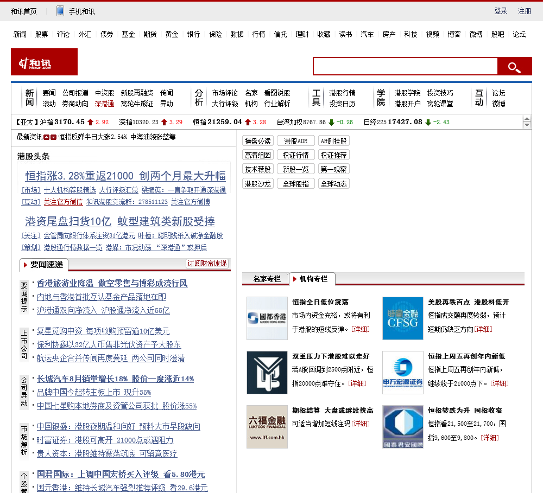This screenshot has height=493, width=543.
Task: Open the 六福金融 logo thumbnail
Action: coord(267,427)
